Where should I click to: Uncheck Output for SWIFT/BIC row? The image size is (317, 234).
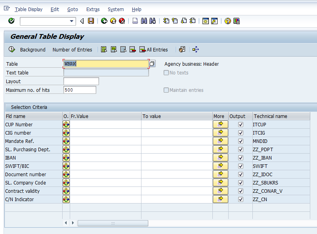tap(241, 166)
